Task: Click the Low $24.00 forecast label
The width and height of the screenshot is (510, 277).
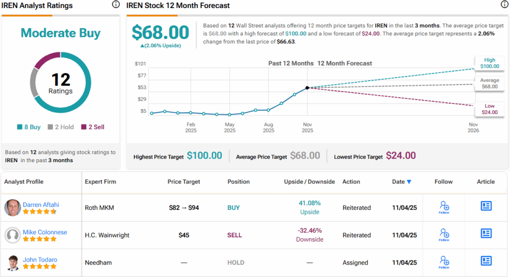Action: (x=489, y=109)
